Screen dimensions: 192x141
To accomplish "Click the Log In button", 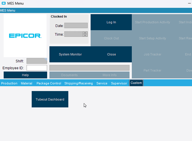I will tap(111, 22).
